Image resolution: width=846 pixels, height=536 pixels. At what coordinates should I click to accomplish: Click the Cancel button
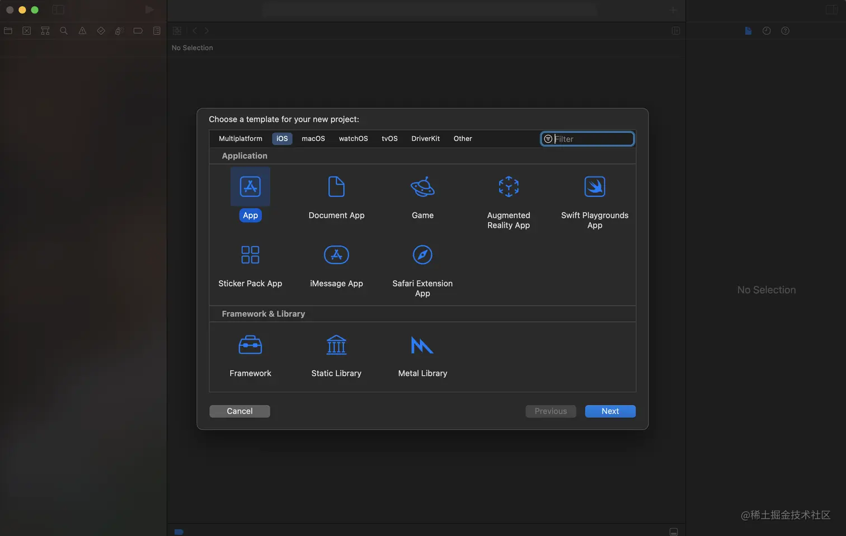click(239, 411)
